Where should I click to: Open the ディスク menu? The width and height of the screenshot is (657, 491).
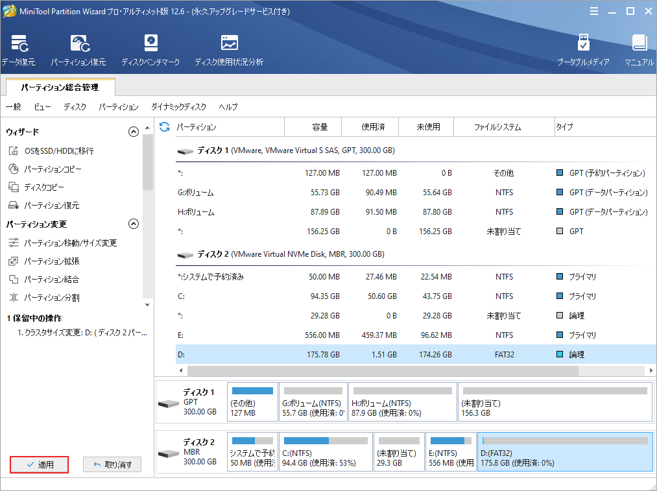(75, 107)
